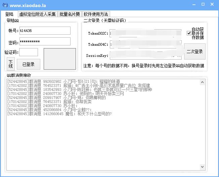This screenshot has height=177, width=219.
Task: Select the 魔性 message from 1412660645
Action: pyautogui.click(x=59, y=114)
